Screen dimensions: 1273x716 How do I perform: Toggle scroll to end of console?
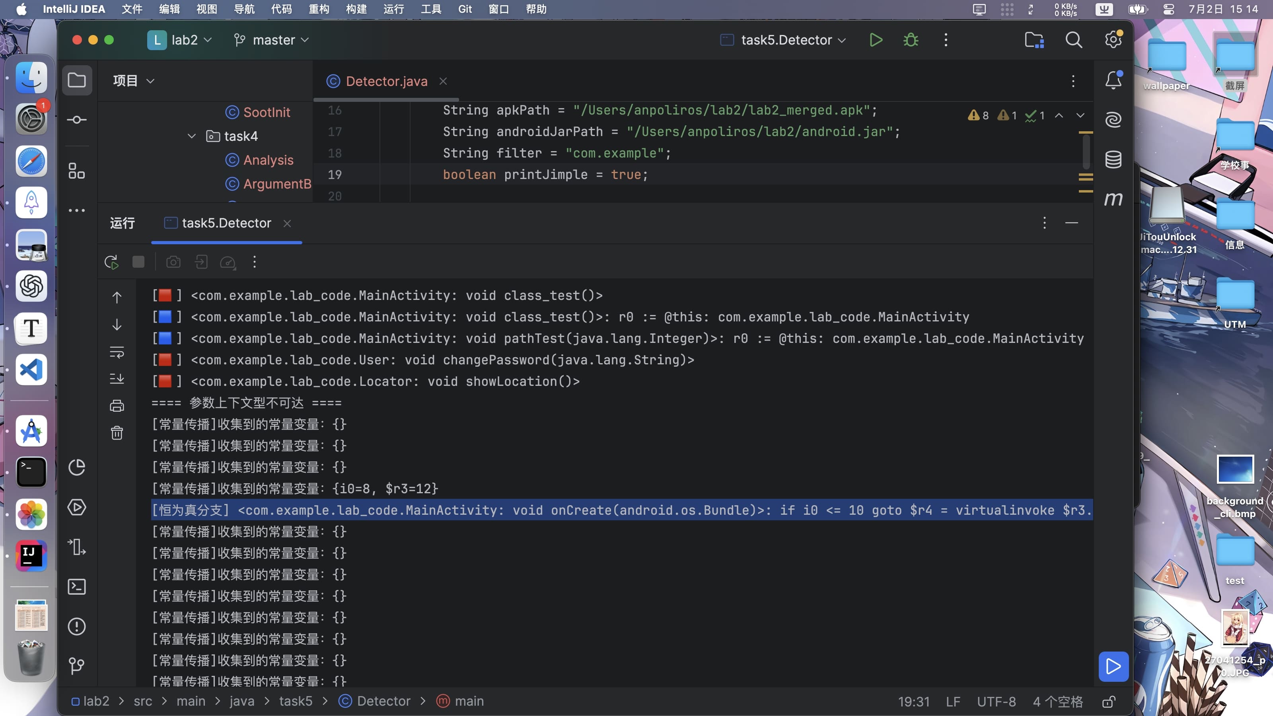pos(117,379)
